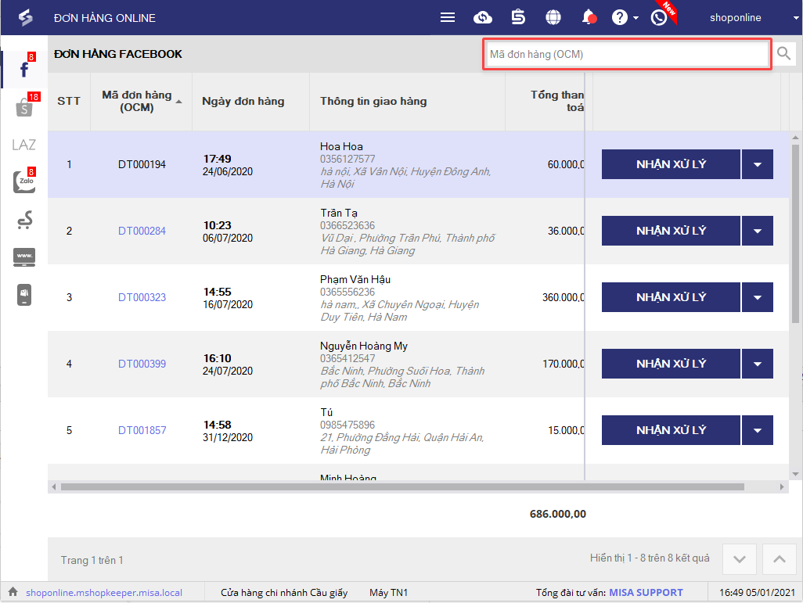
Task: Open the Facebook orders sidebar tab
Action: click(x=24, y=70)
